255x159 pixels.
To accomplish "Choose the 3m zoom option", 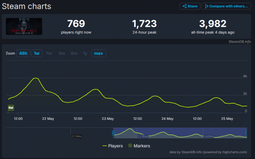I will tap(62, 53).
